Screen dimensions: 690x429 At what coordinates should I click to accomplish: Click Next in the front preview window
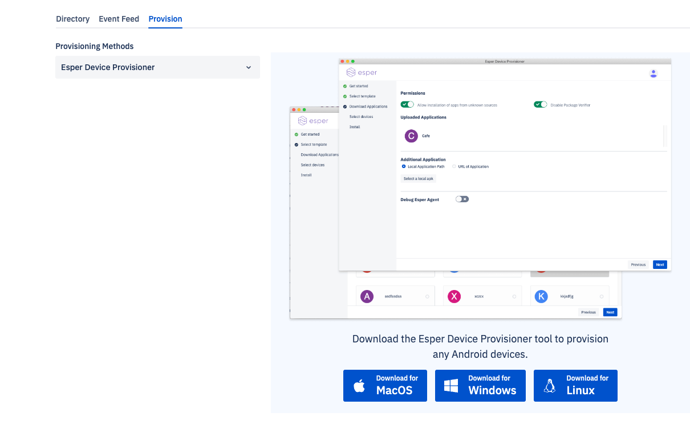(x=660, y=264)
